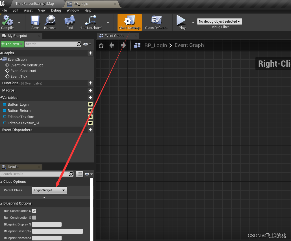Viewport: 291px width, 241px height.
Task: Open the Add New dropdown
Action: pyautogui.click(x=11, y=44)
